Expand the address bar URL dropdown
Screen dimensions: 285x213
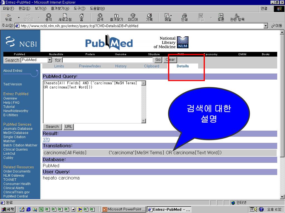[266, 26]
